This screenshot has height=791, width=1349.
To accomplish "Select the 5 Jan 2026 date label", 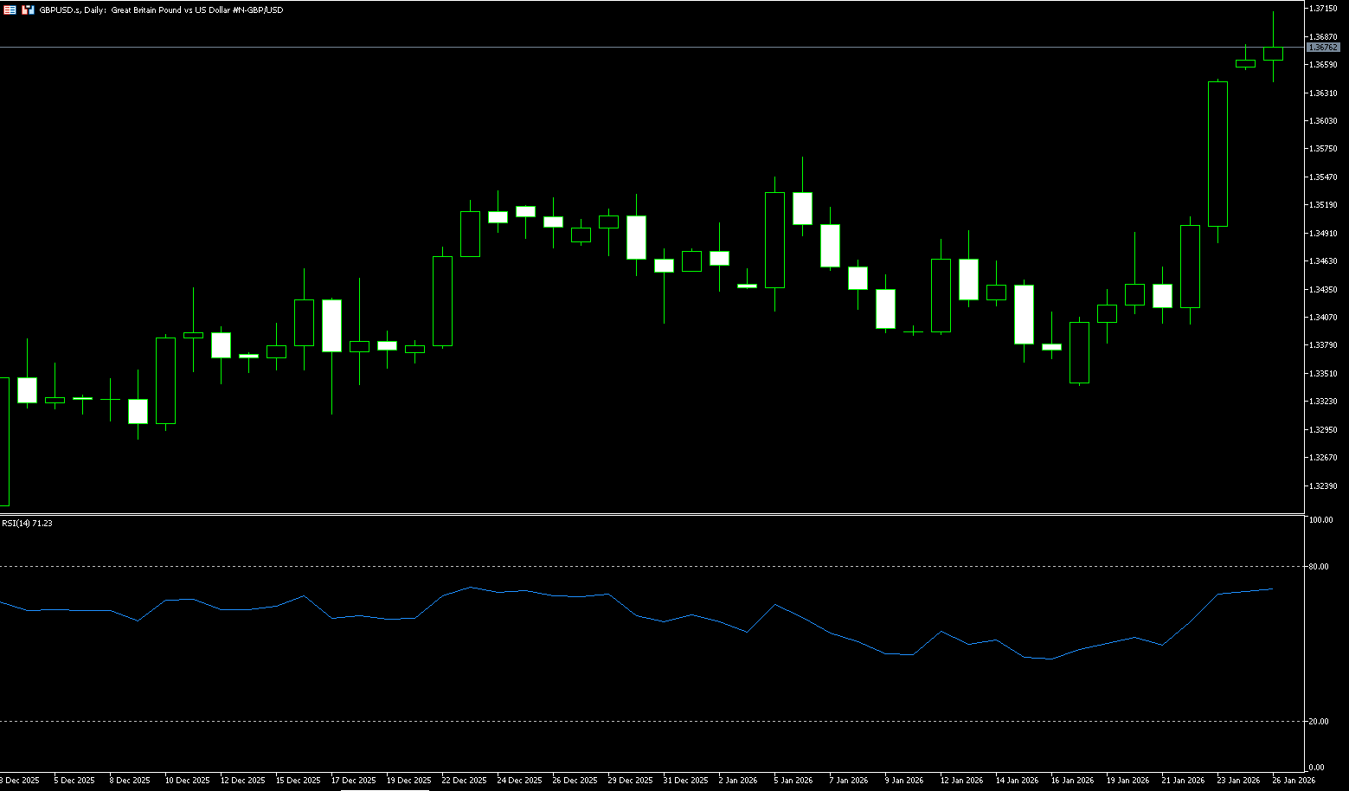I will (x=793, y=781).
